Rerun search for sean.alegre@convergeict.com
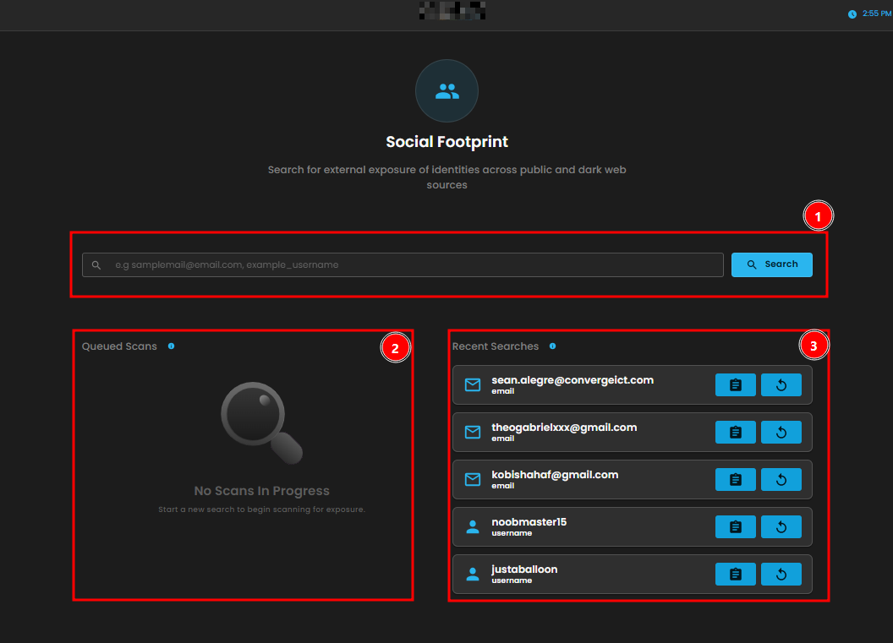Screen dimensions: 893x643 click(x=781, y=385)
